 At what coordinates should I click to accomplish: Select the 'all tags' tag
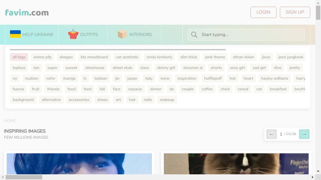click(x=19, y=57)
